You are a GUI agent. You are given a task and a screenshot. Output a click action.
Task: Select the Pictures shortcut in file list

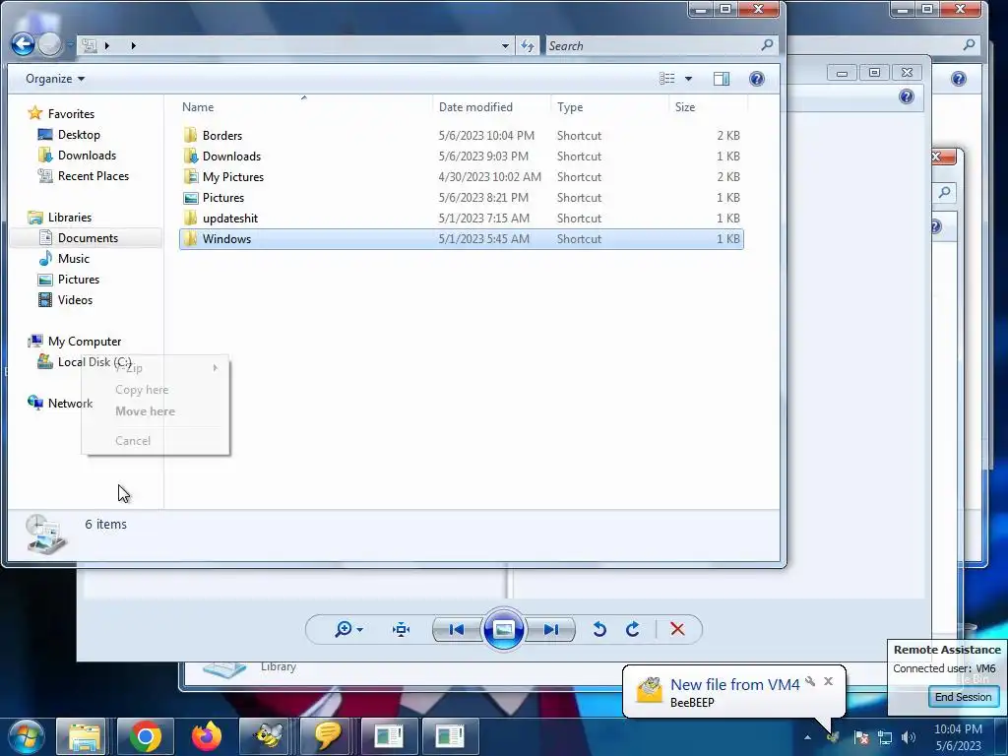point(461,197)
